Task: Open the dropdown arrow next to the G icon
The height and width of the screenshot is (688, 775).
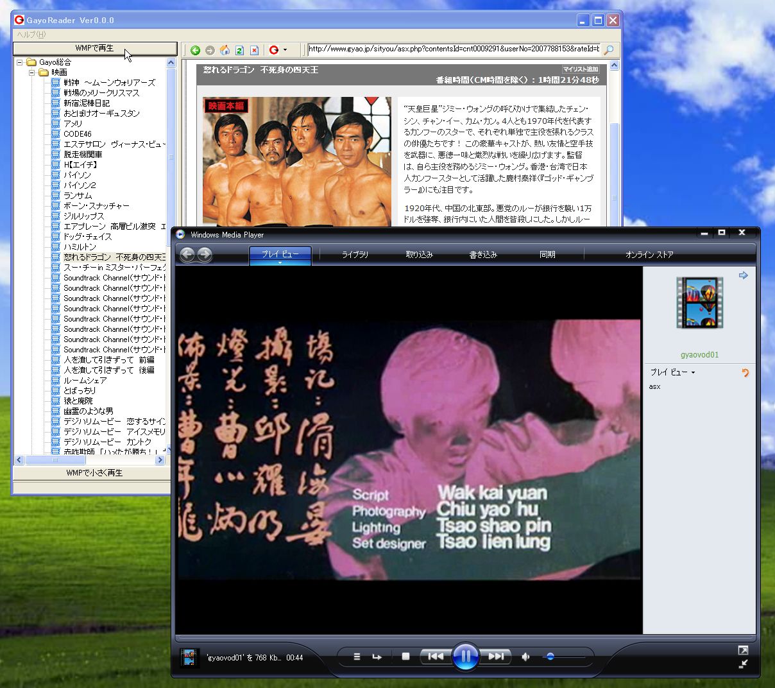Action: (285, 50)
